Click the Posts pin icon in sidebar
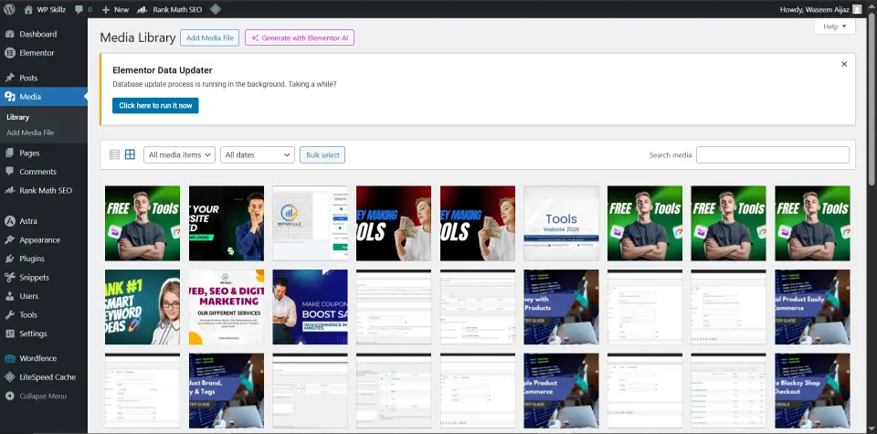Viewport: 877px width, 434px height. click(9, 78)
